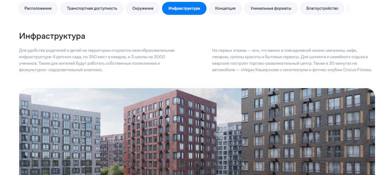Select the Окружение tab
This screenshot has height=175, width=392.
143,8
